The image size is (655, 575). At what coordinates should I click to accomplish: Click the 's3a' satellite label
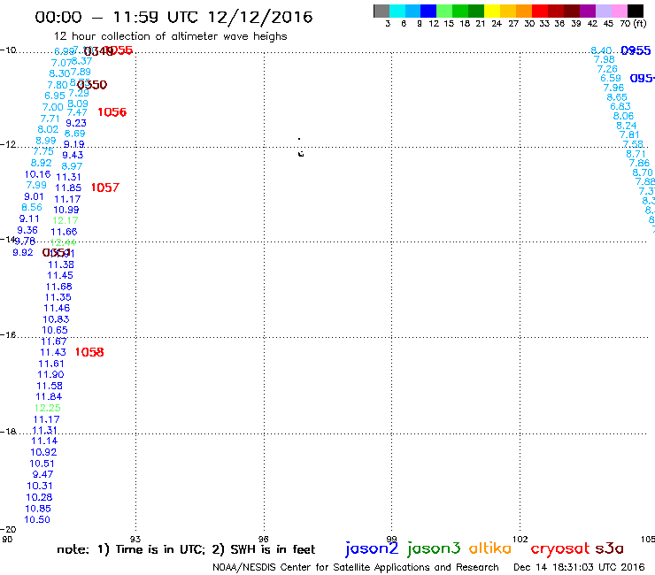click(609, 548)
